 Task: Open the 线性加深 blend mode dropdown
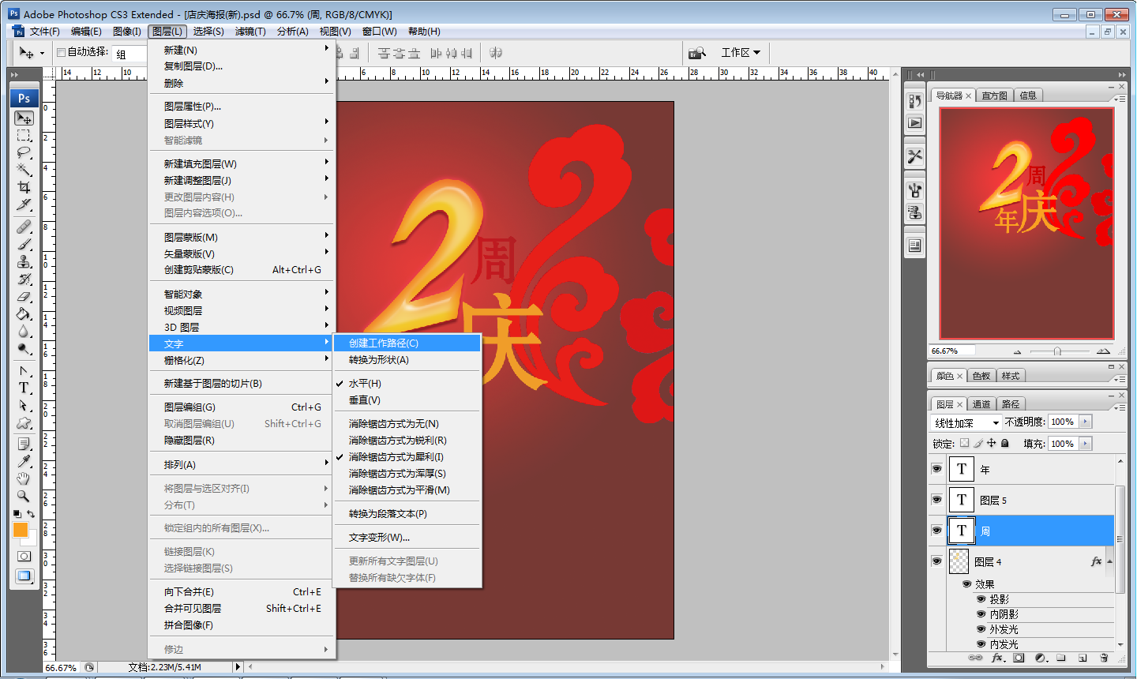966,422
